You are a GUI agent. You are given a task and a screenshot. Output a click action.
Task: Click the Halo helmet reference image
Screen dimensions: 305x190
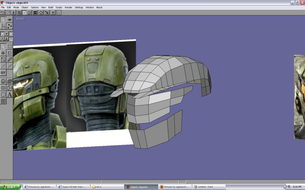tap(74, 95)
